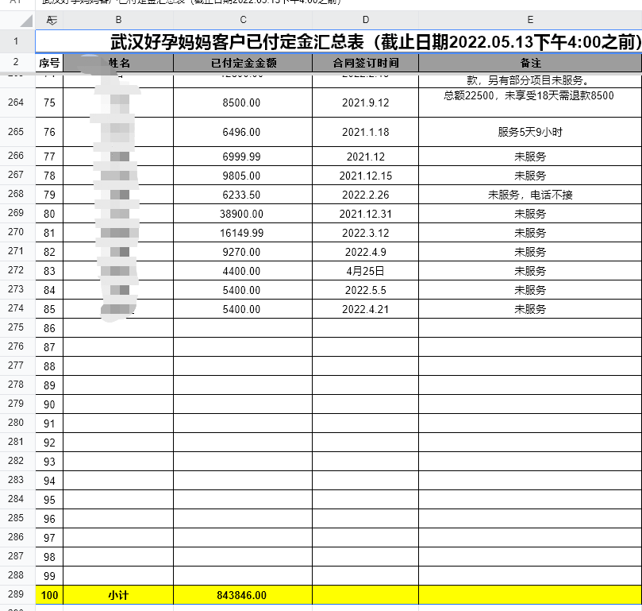Select the amount cell 4400.00
Viewport: 642px width, 611px height.
(243, 271)
